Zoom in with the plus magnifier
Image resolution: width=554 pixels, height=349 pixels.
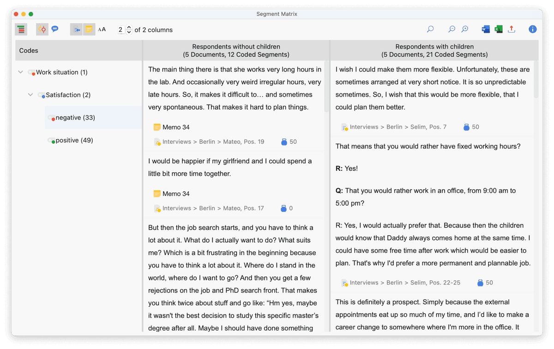click(x=465, y=29)
